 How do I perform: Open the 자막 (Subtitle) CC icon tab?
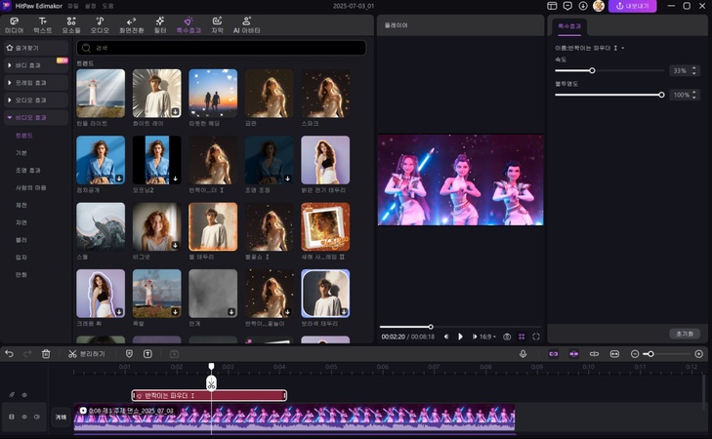coord(218,25)
